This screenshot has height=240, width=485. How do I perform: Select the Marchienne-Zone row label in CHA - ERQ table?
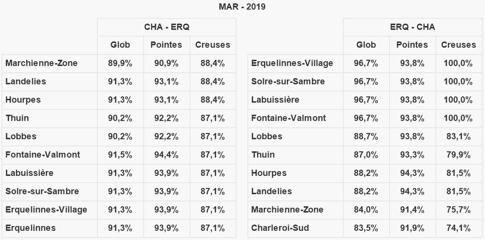point(41,63)
